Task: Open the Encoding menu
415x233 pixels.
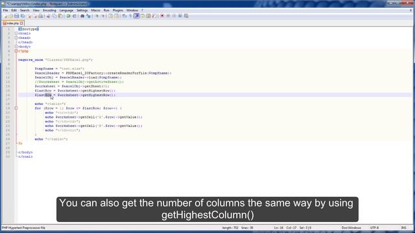Action: click(49, 10)
